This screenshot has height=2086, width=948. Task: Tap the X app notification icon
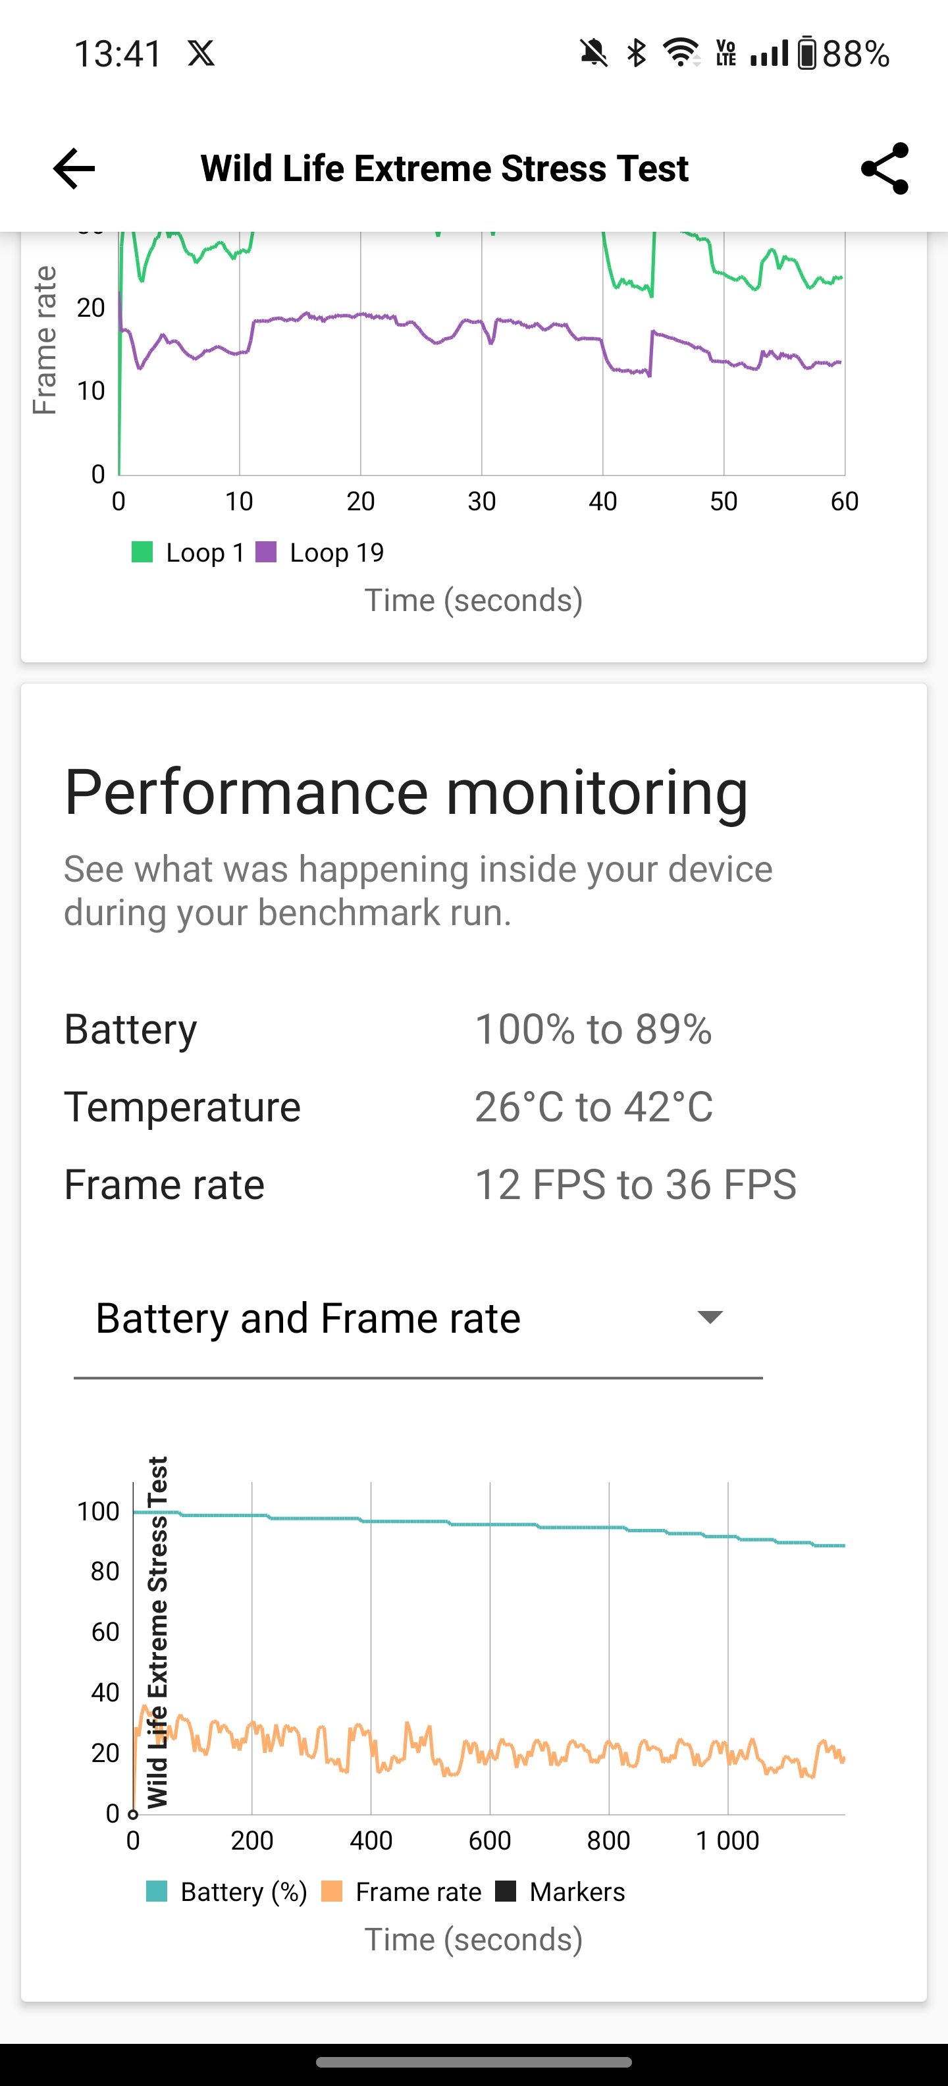click(201, 54)
